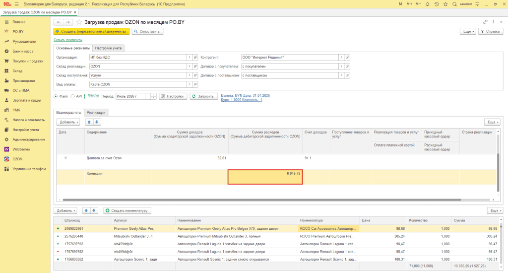Open the history clock icon
The image size is (508, 273).
click(x=437, y=4)
